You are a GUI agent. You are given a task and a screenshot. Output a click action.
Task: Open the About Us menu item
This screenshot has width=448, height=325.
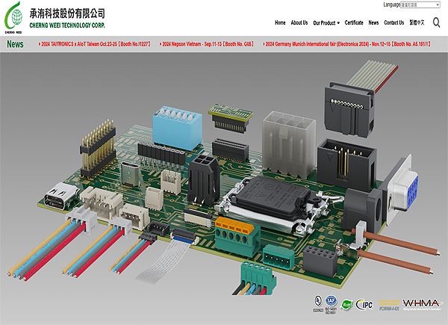click(x=299, y=23)
